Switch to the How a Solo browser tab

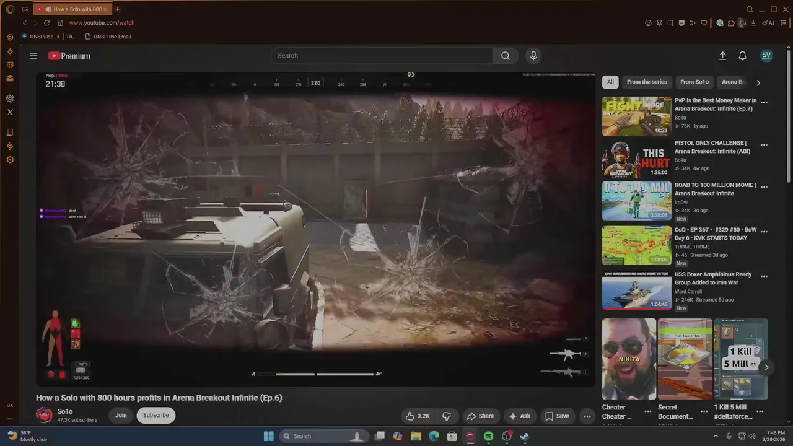pos(73,9)
